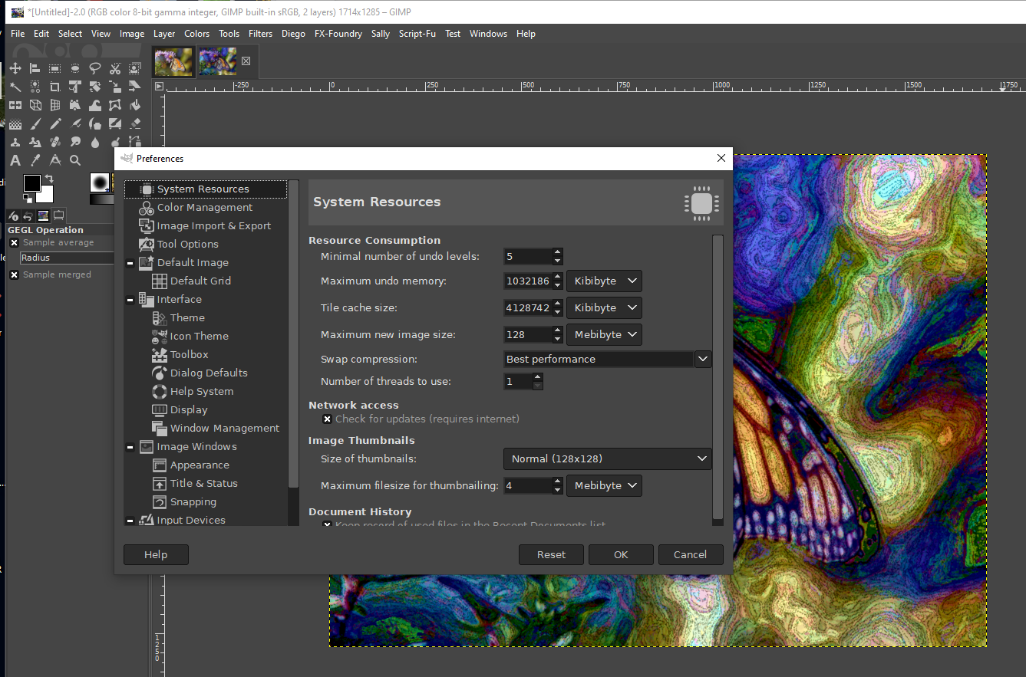This screenshot has height=677, width=1026.
Task: Open the Size of thumbnails dropdown
Action: point(607,458)
